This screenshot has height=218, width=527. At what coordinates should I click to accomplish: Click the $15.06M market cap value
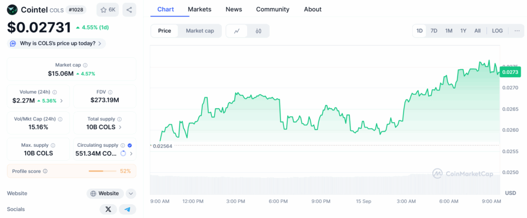tap(61, 73)
